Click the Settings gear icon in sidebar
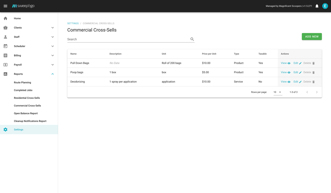The height and width of the screenshot is (193, 331). pyautogui.click(x=6, y=130)
